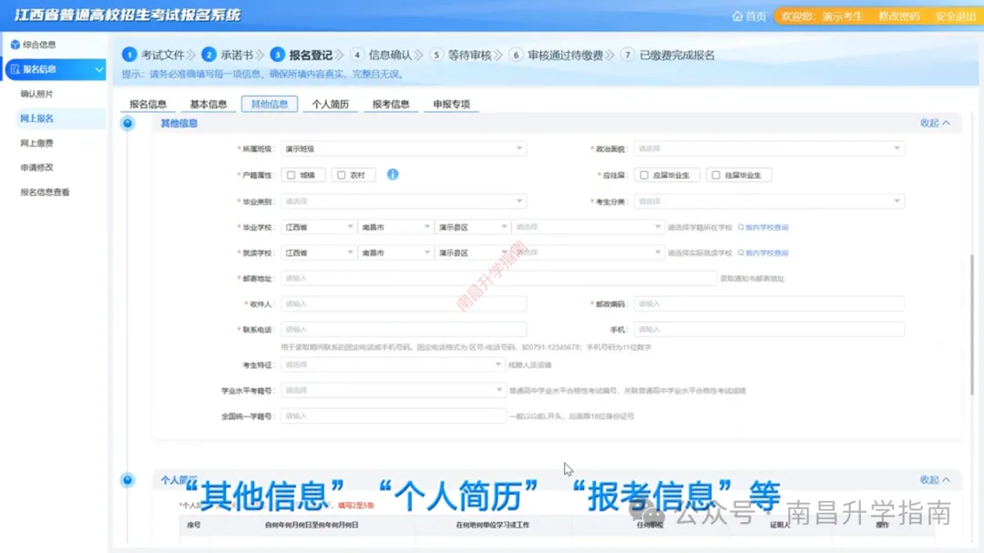The width and height of the screenshot is (984, 553).
Task: Click into the 收件人 input field
Action: pos(404,303)
